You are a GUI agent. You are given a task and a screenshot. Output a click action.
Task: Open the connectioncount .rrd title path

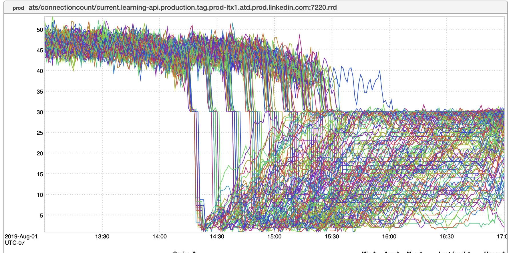click(182, 7)
